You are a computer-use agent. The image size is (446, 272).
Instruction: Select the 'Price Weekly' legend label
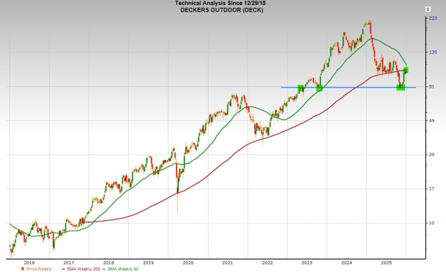tap(40, 269)
